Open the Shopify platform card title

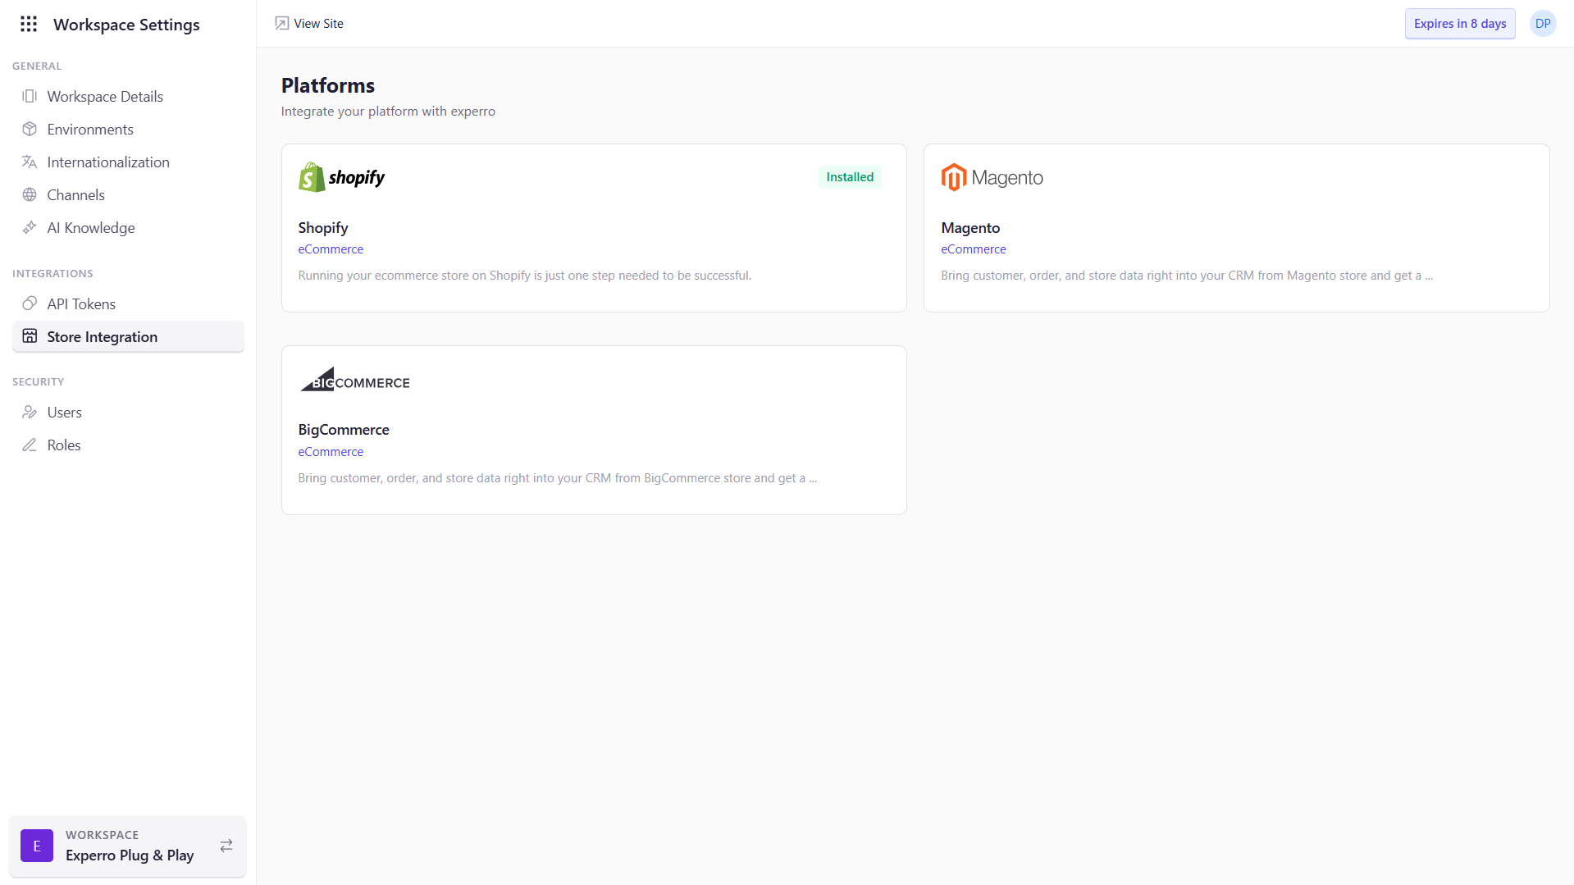tap(323, 227)
